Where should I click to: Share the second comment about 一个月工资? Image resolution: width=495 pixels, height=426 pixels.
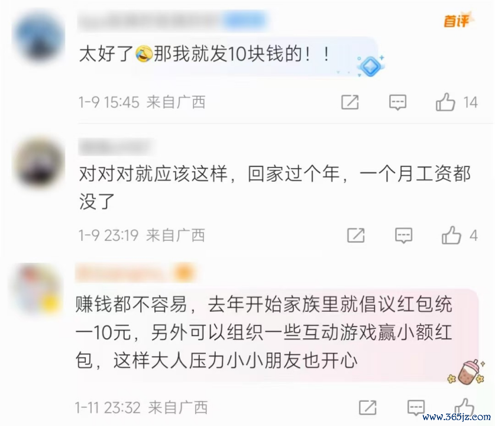(x=356, y=235)
